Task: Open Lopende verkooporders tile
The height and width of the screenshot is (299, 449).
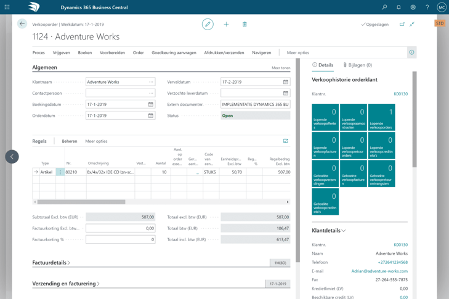Action: click(381, 118)
